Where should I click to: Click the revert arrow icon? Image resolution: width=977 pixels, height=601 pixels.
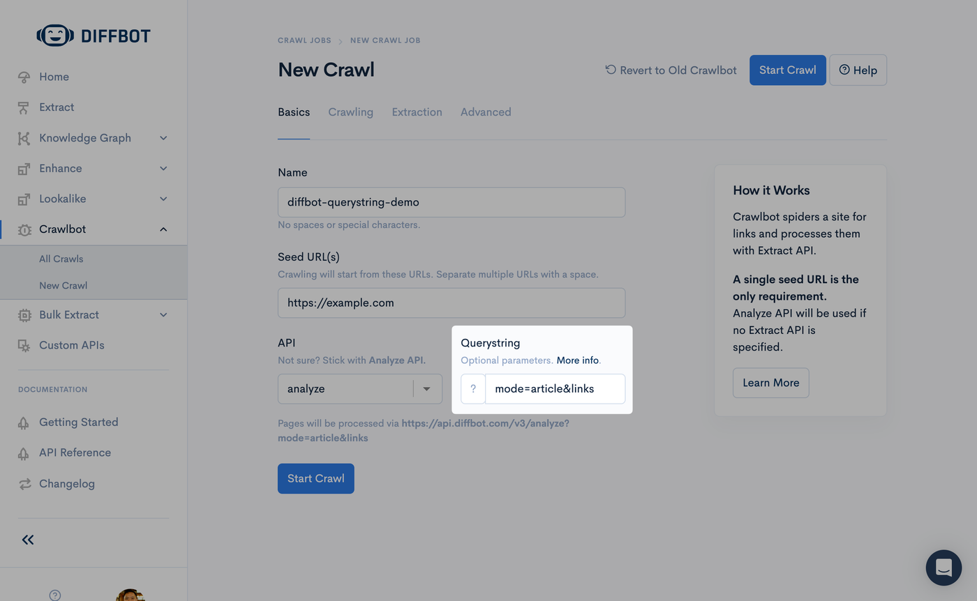611,70
